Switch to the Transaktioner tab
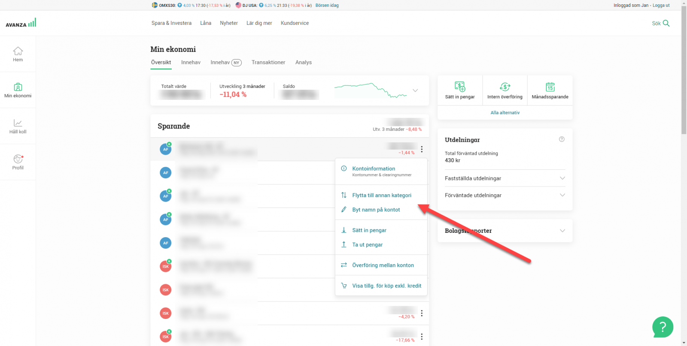This screenshot has height=346, width=687. 268,63
